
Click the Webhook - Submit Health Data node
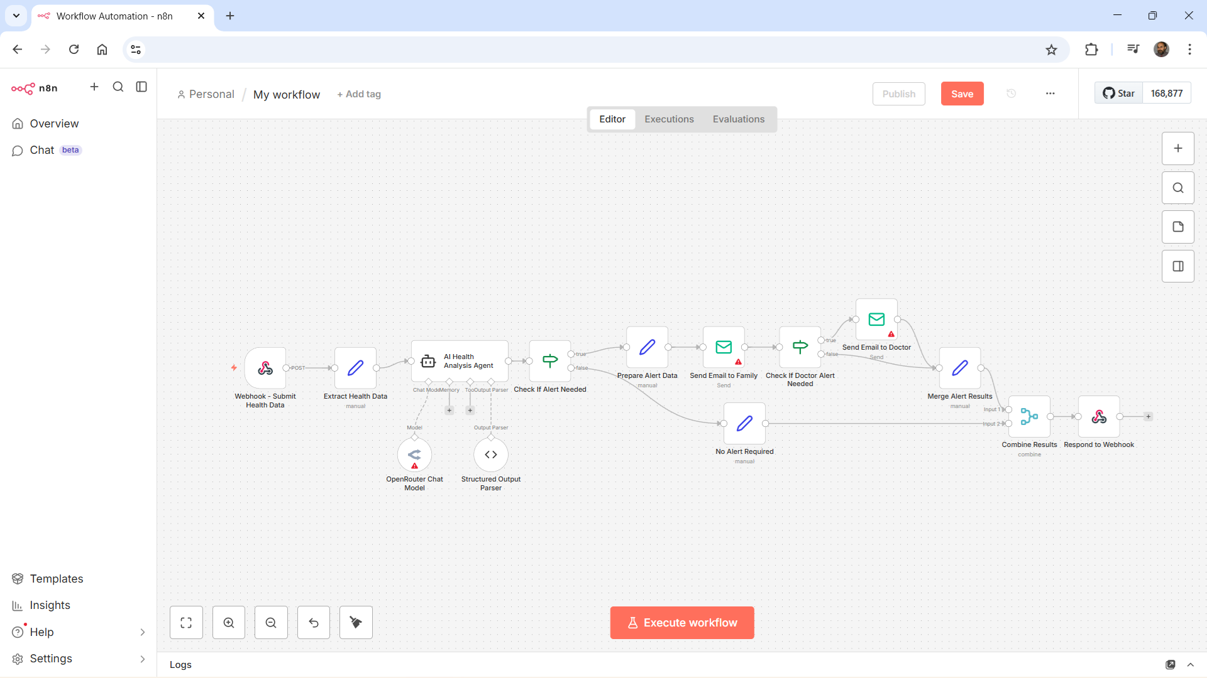[x=265, y=368]
